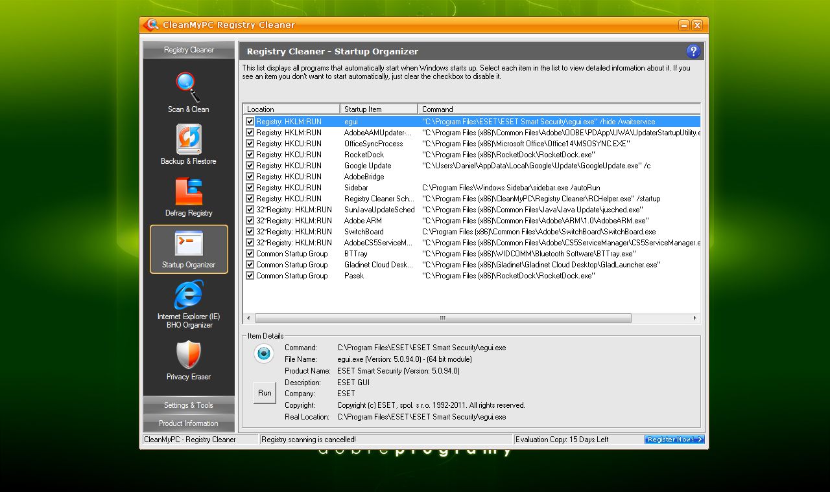Click the Evaluation Copy 15 Days Left text
Viewport: 830px width, 492px height.
coord(562,440)
